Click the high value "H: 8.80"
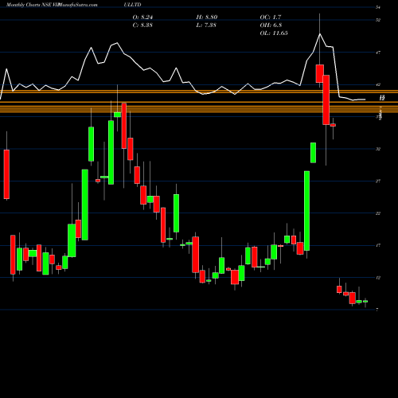 [x=207, y=18]
